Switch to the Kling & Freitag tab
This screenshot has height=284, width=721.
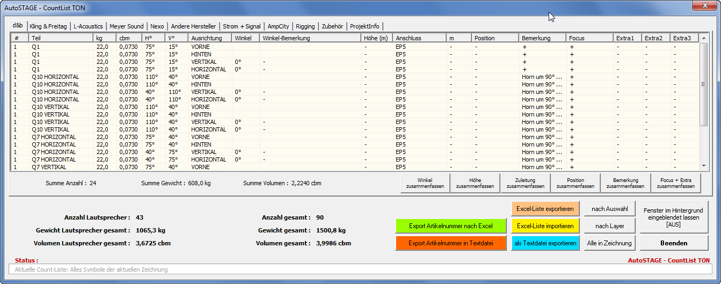pos(48,26)
